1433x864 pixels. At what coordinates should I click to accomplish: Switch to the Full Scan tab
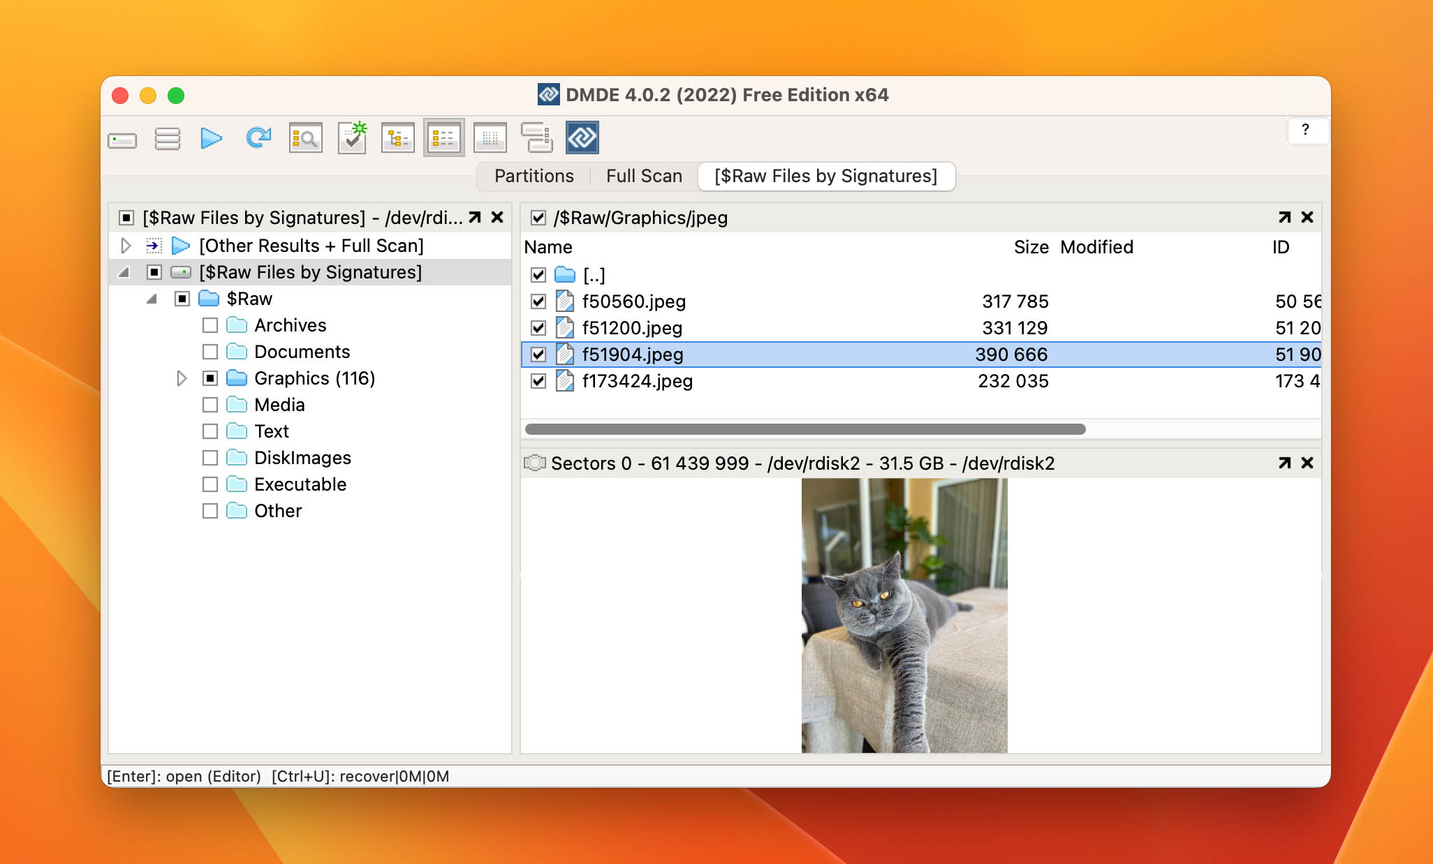[644, 176]
